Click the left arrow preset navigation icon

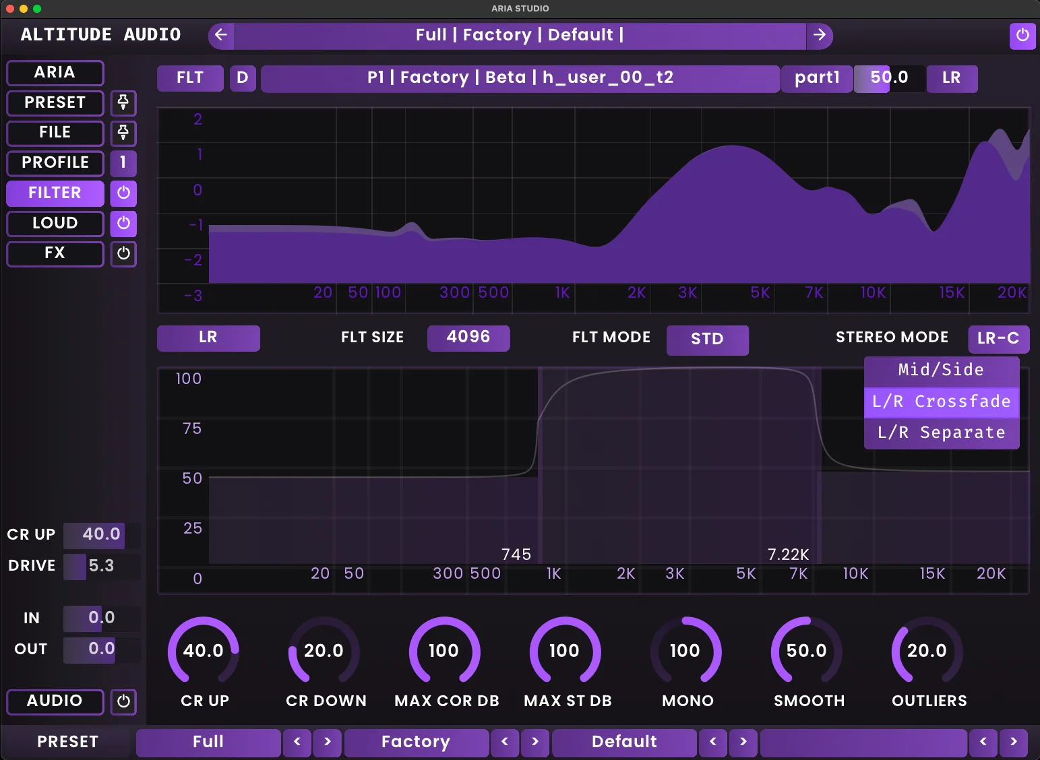(x=221, y=36)
